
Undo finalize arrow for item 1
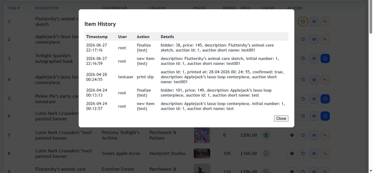(325, 22)
